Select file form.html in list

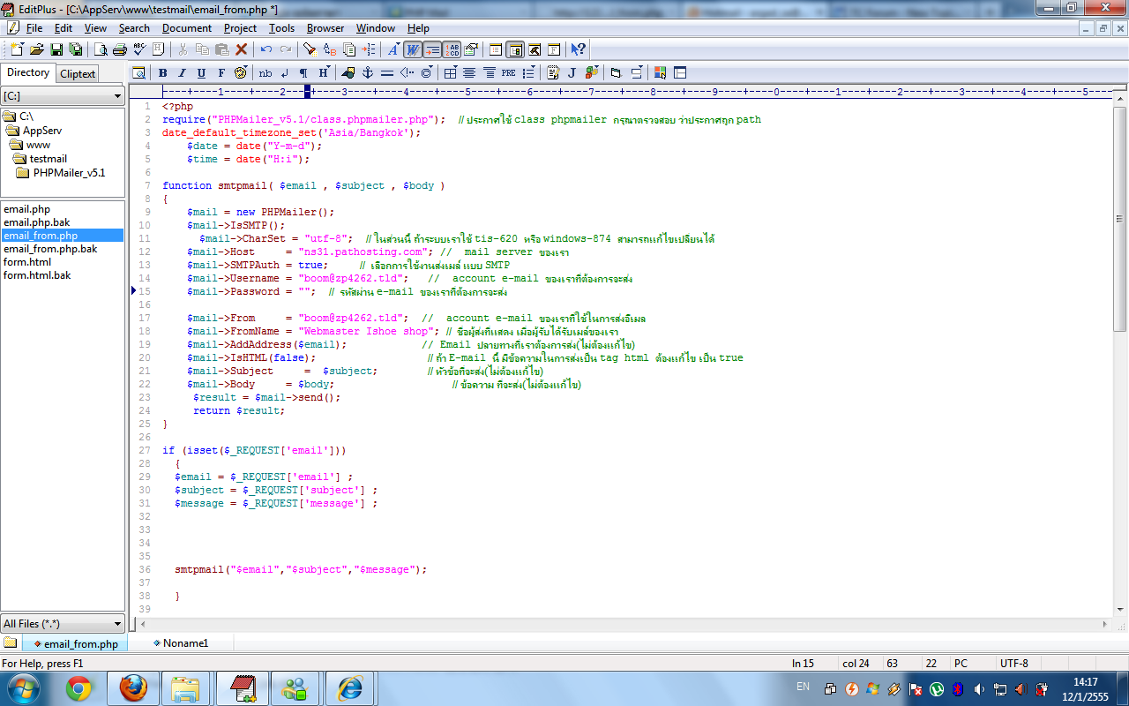point(27,262)
